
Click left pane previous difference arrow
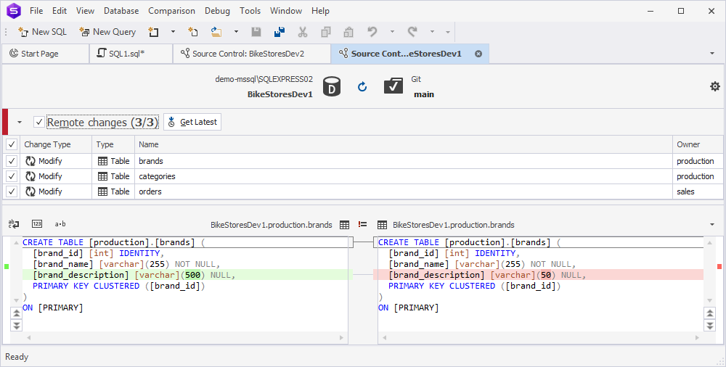tap(16, 314)
